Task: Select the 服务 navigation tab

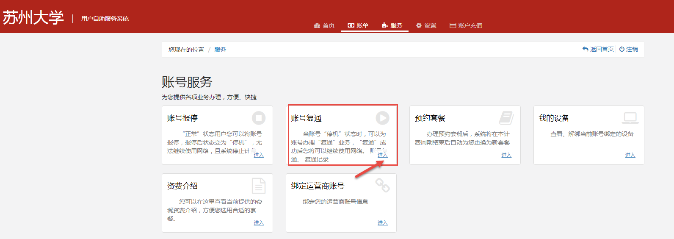Action: (392, 25)
